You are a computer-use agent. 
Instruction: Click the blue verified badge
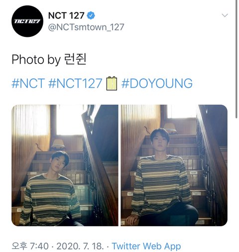coord(91,15)
